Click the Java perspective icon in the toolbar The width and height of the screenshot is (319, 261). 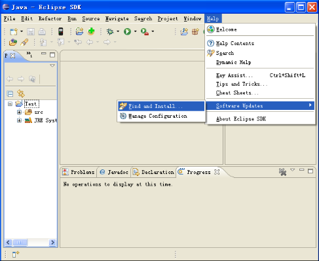pyautogui.click(x=195, y=31)
